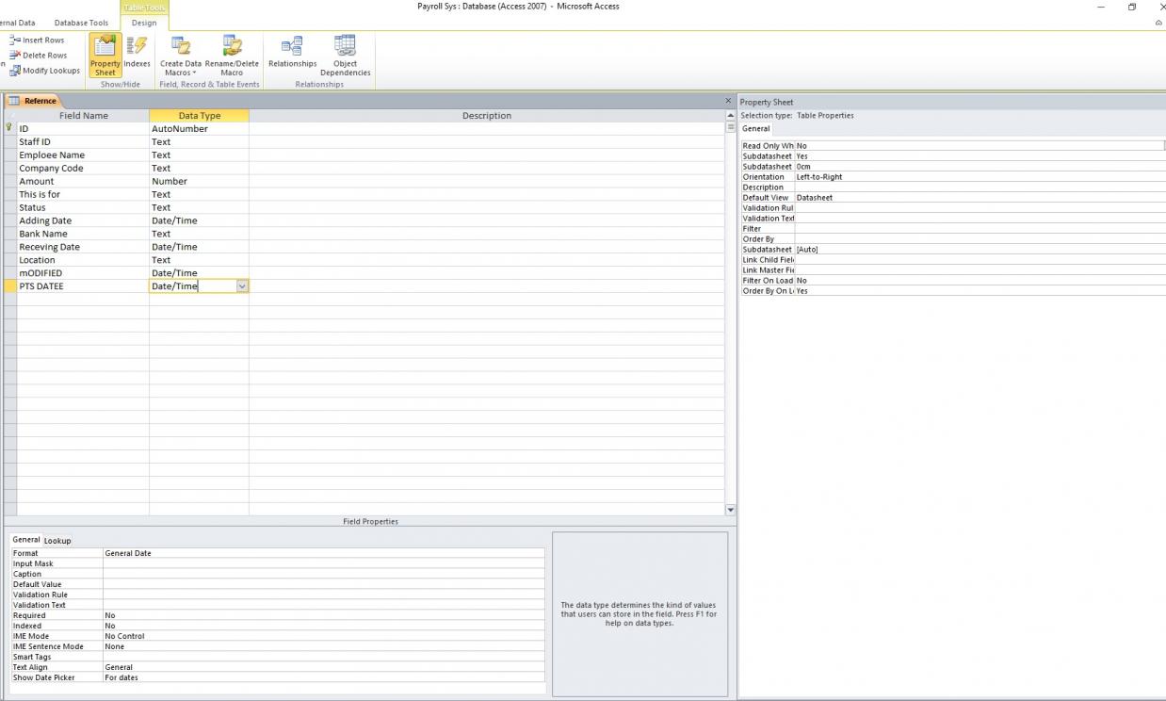Select the ID field name cell

point(83,129)
